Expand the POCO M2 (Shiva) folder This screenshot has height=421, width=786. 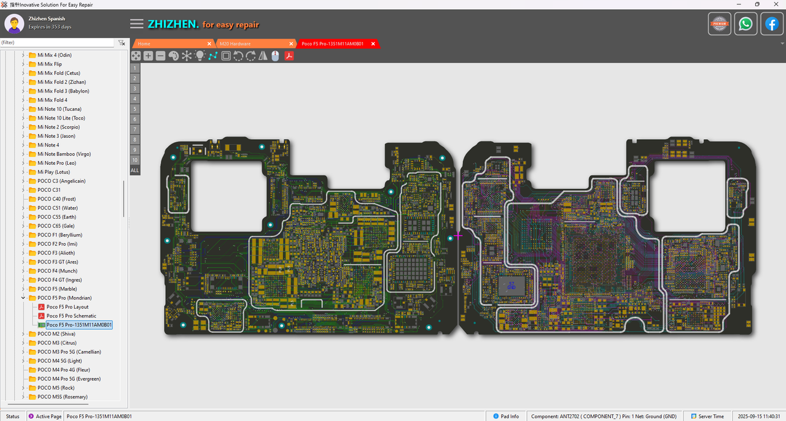click(x=23, y=334)
